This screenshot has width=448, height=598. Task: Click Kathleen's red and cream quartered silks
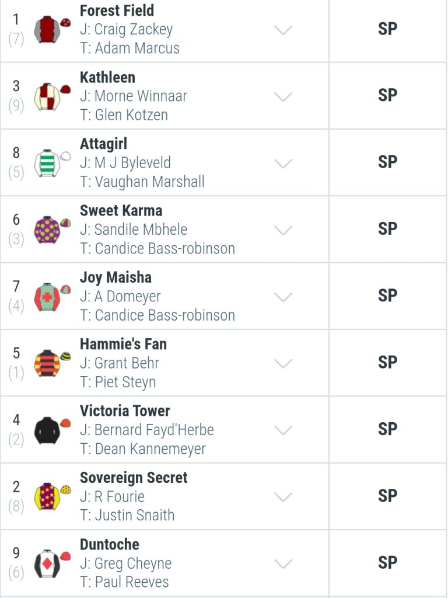tap(52, 96)
